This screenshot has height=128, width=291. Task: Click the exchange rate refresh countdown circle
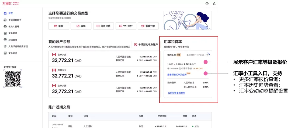(208, 55)
